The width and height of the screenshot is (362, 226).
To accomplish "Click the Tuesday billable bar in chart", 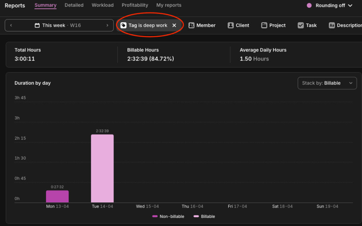I will pyautogui.click(x=102, y=168).
